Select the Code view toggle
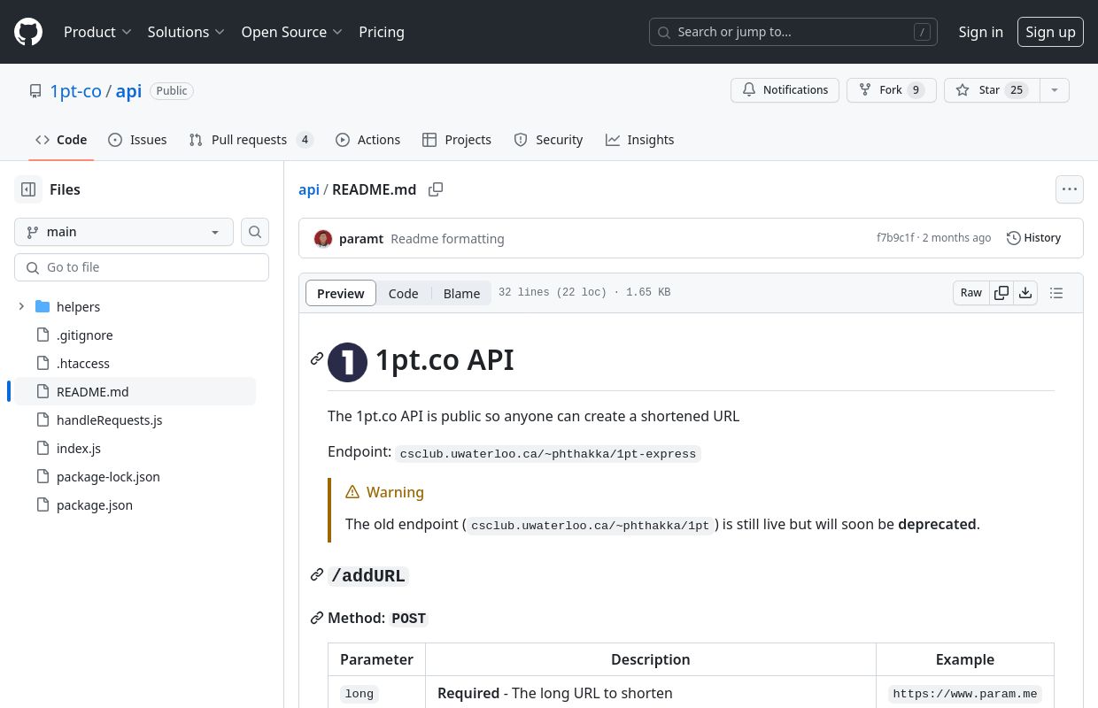1098x708 pixels. point(403,294)
